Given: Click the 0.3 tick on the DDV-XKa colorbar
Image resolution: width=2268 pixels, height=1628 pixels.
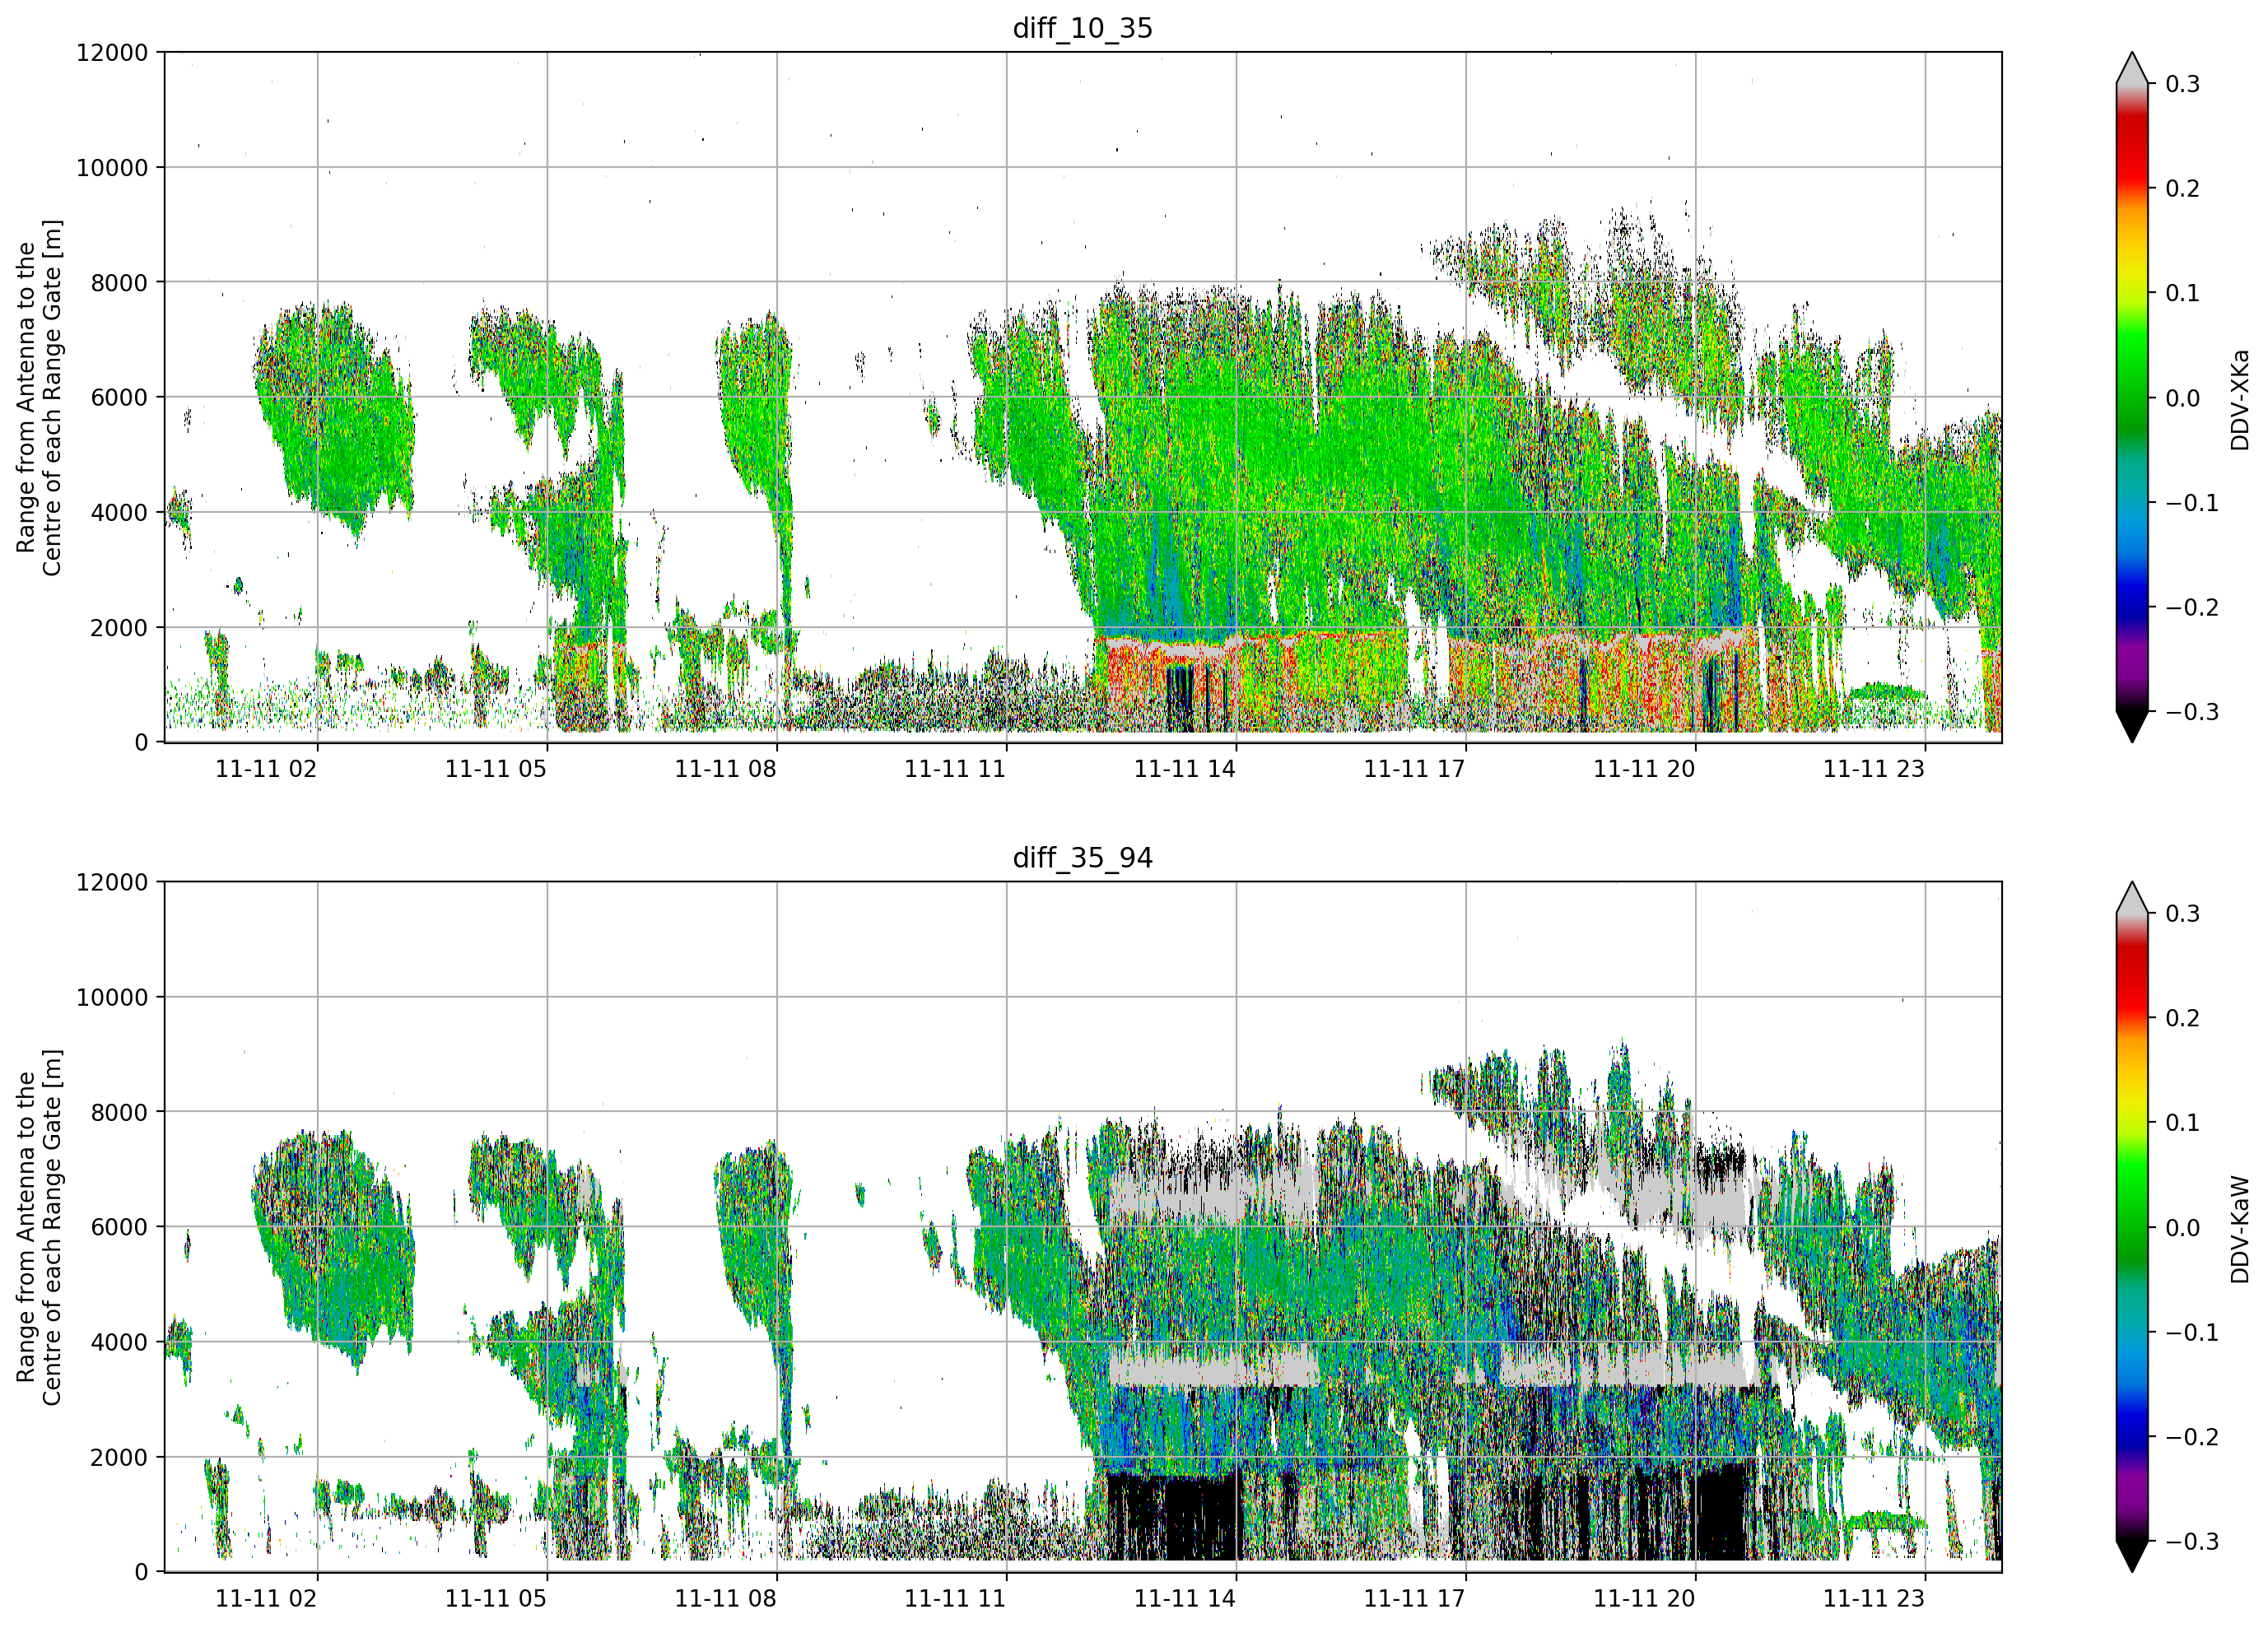Looking at the screenshot, I should point(2183,84).
